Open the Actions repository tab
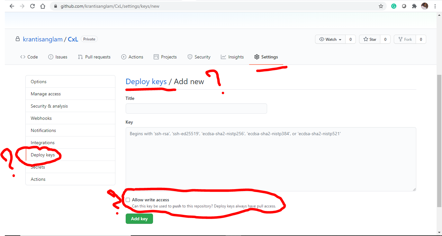 [132, 57]
